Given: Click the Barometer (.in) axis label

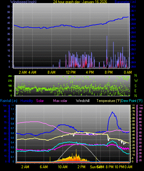Looking at the screenshot, I should tap(125, 2).
